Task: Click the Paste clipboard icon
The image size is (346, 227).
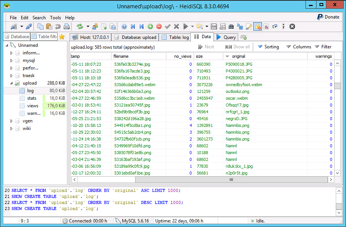Action: click(x=49, y=27)
